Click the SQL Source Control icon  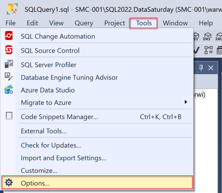(x=9, y=50)
